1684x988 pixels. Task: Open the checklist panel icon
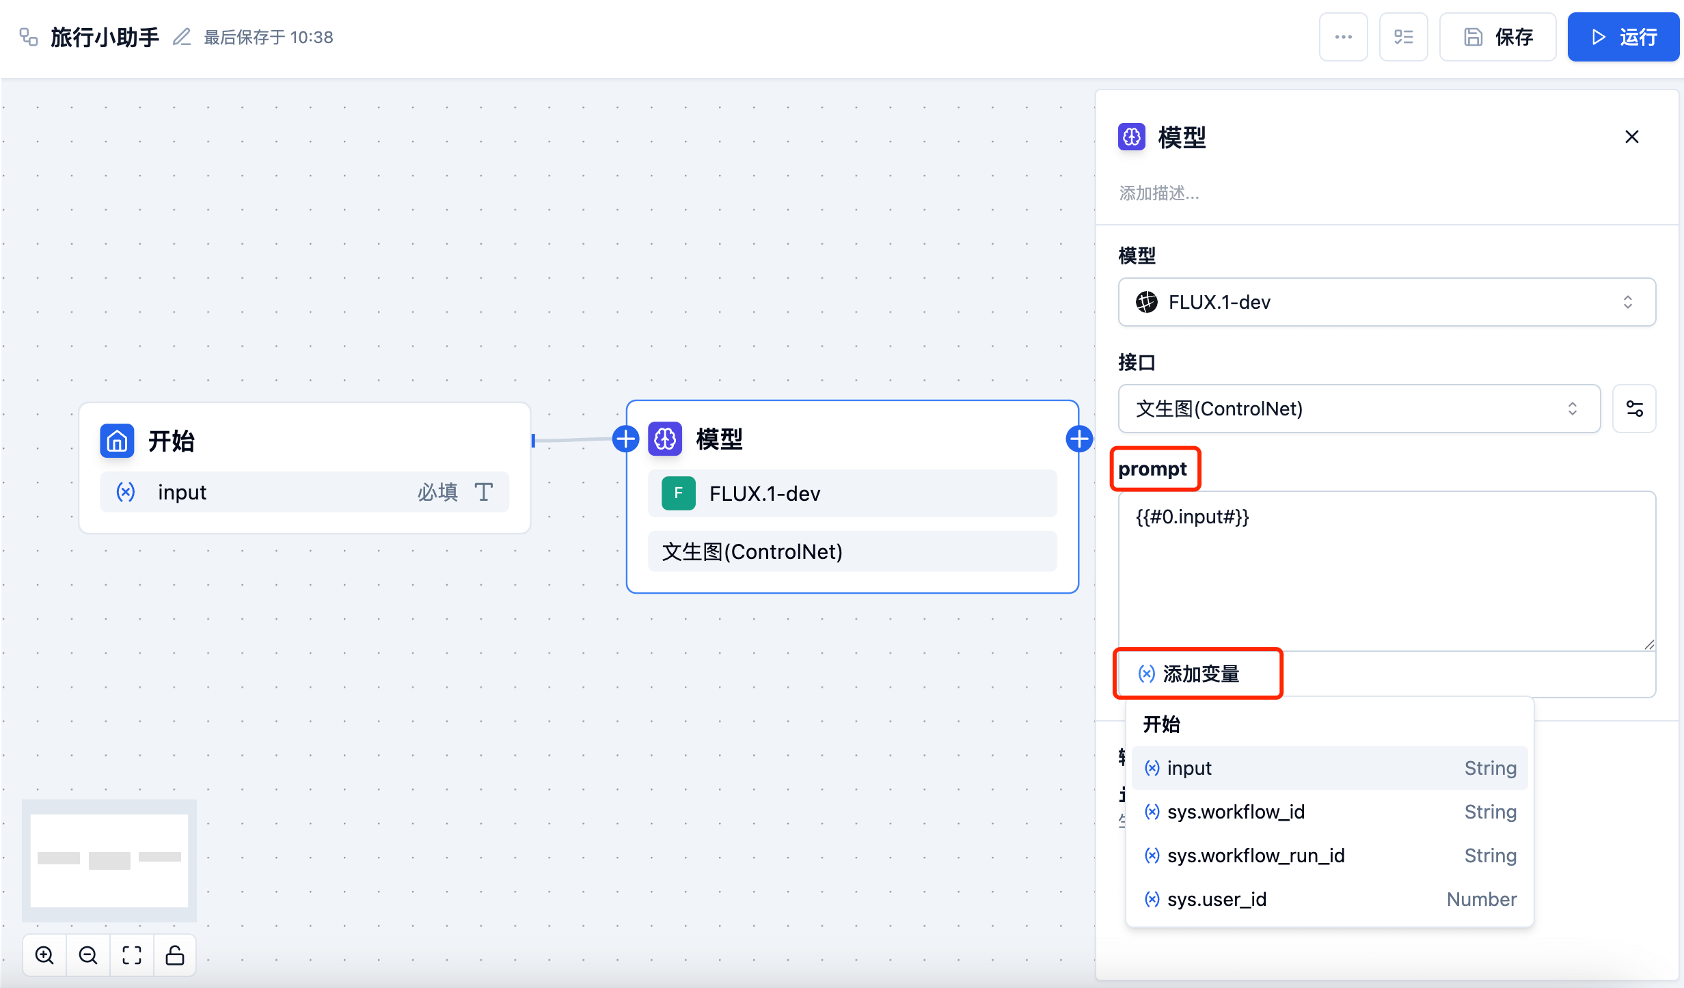pyautogui.click(x=1403, y=37)
